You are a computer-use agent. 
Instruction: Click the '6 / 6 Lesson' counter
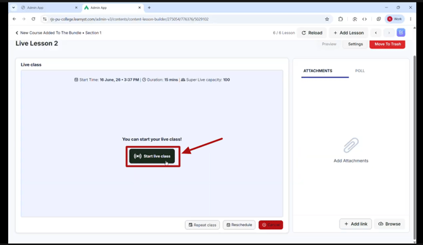[x=284, y=33]
